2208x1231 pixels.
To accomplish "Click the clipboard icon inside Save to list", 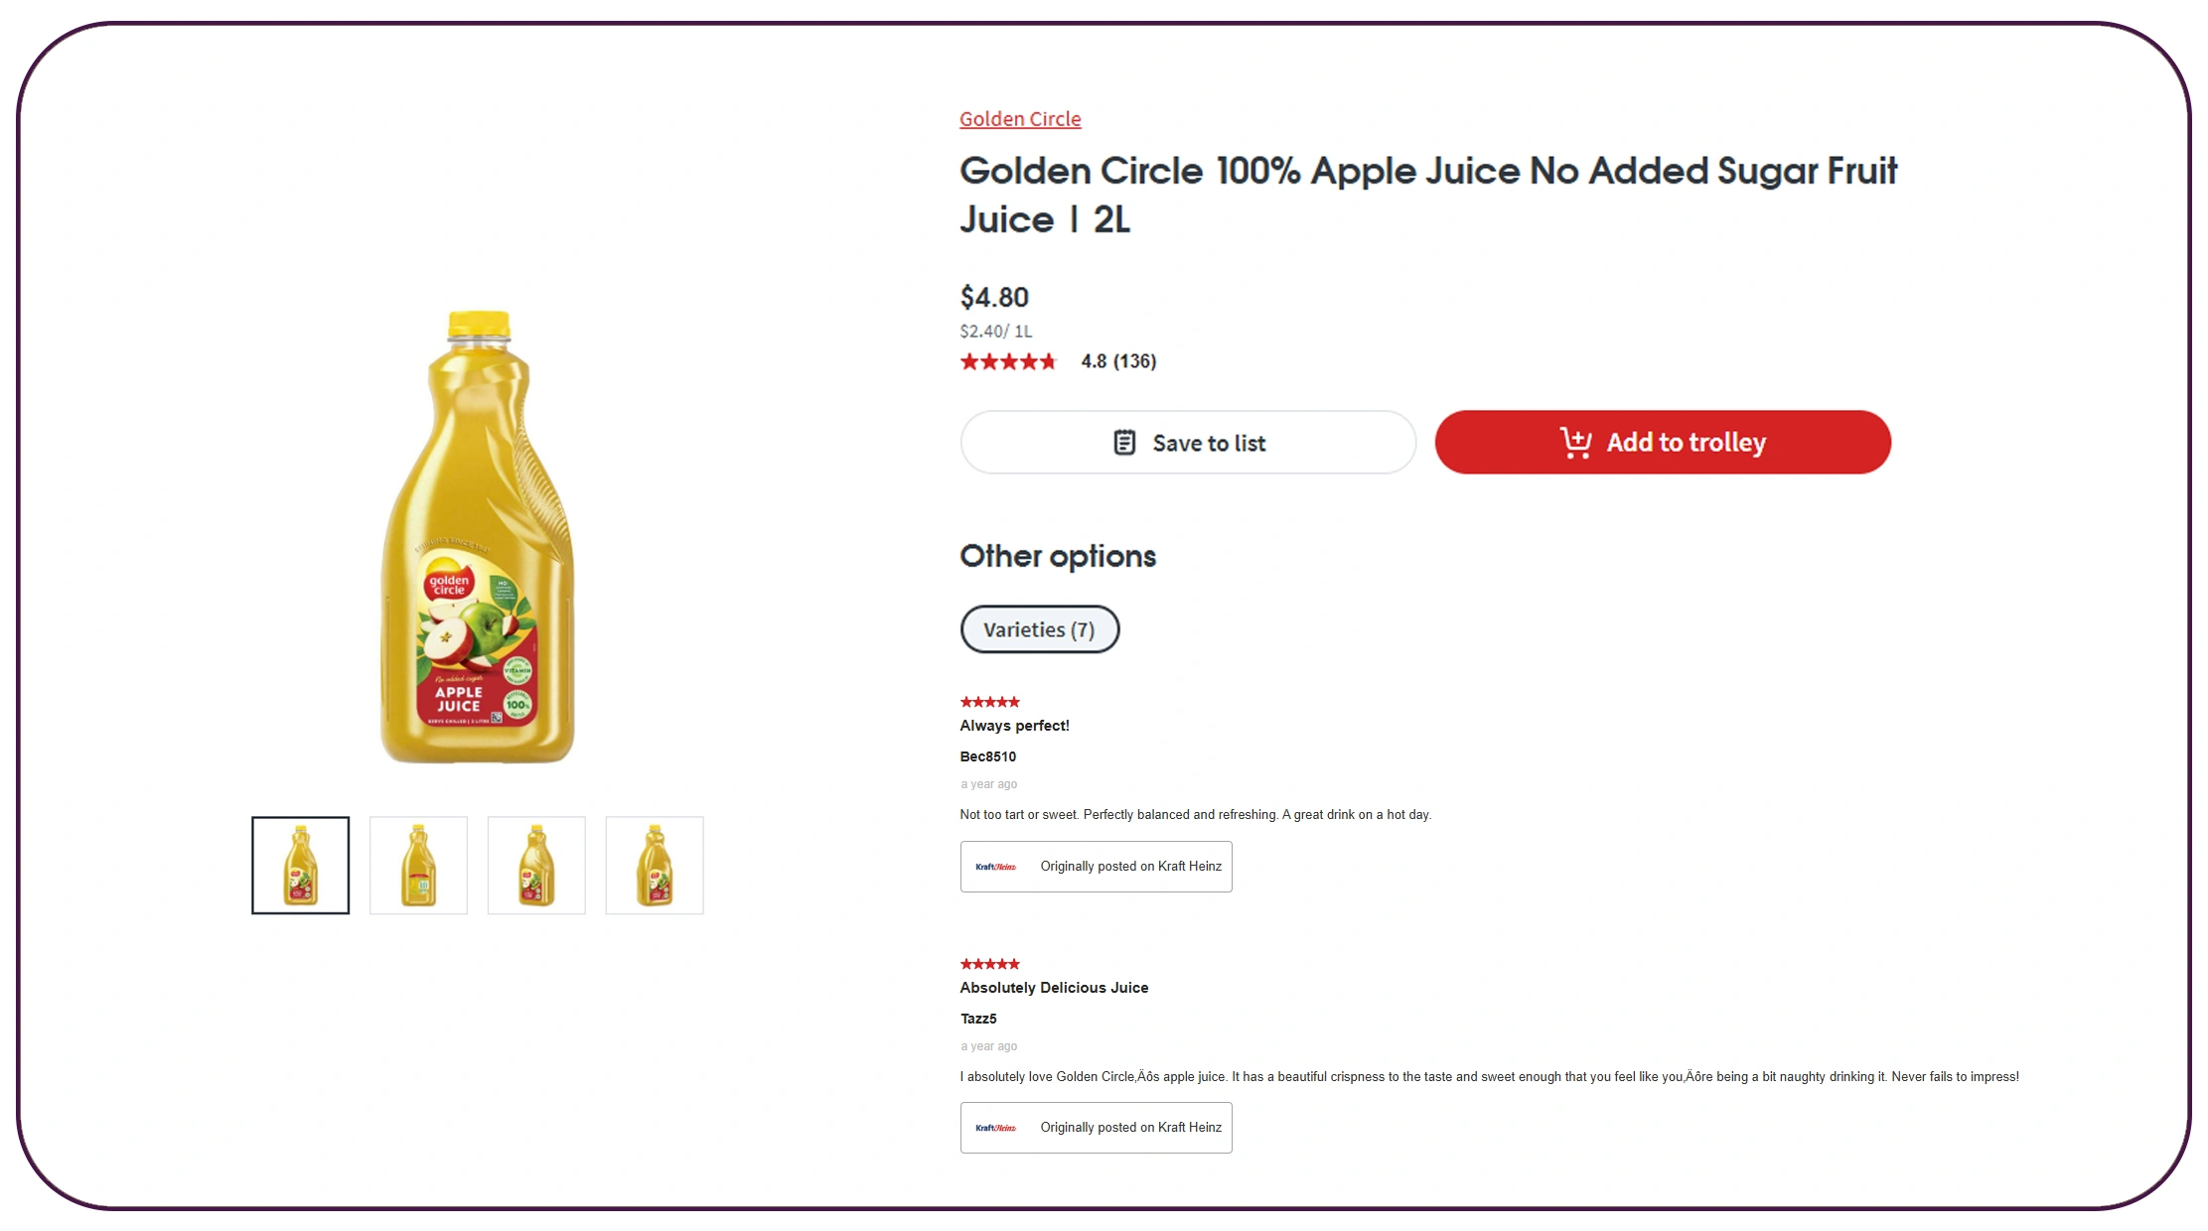I will coord(1123,443).
